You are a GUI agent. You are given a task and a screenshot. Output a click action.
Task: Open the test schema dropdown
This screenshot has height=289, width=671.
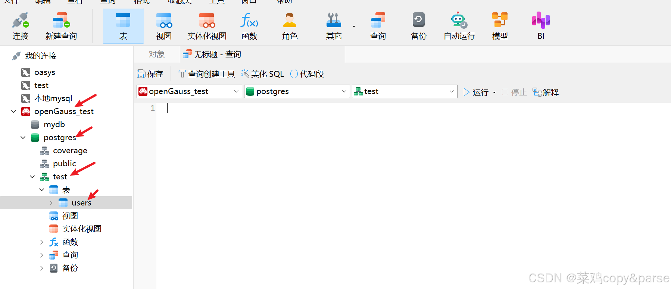tap(405, 91)
